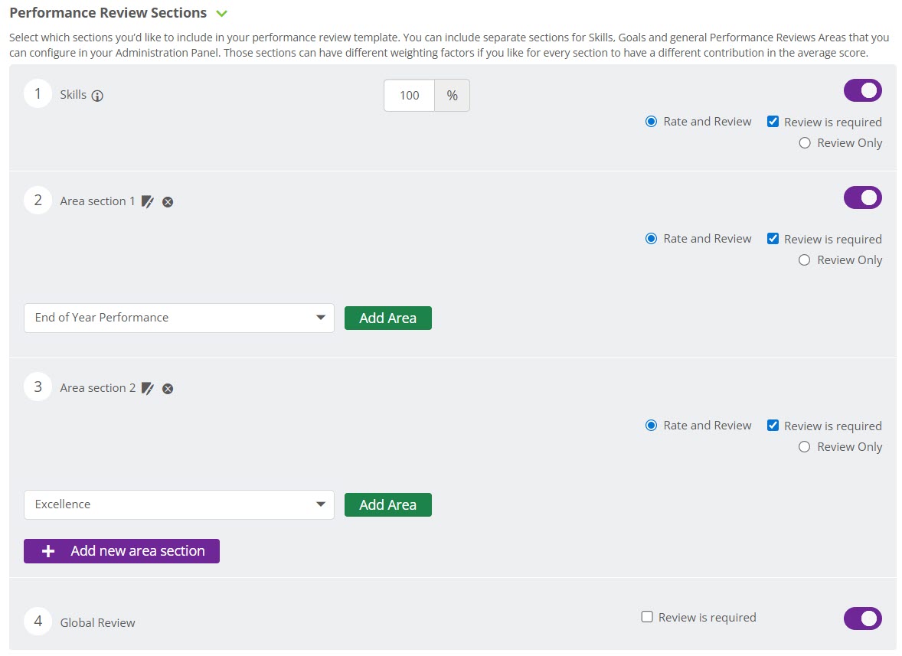Disable the Area section 1 toggle switch
This screenshot has width=902, height=656.
[862, 198]
